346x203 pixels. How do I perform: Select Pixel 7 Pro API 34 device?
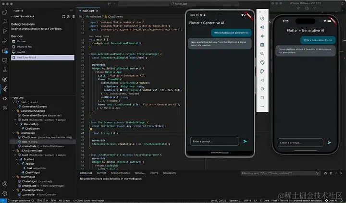43,58
